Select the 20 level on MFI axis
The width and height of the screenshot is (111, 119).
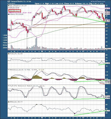point(107,113)
